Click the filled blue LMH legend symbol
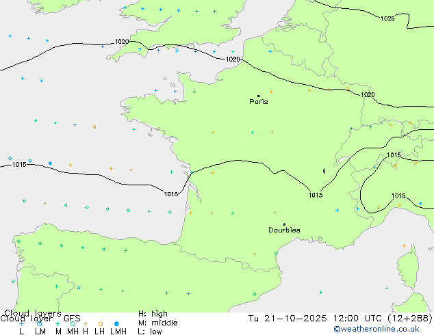434x335 pixels. point(116,323)
